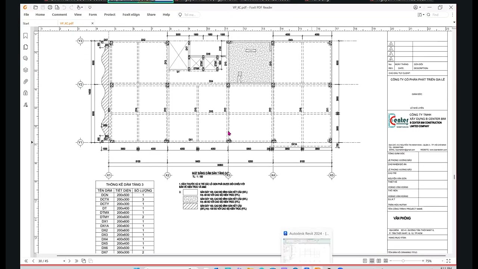The image size is (478, 269).
Task: Go to the previous page
Action: click(33, 261)
